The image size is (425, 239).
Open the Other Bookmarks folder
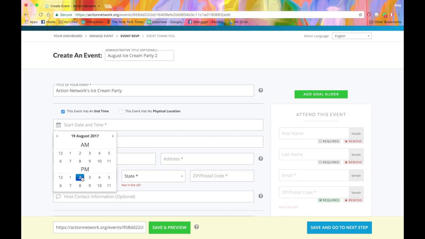click(385, 22)
